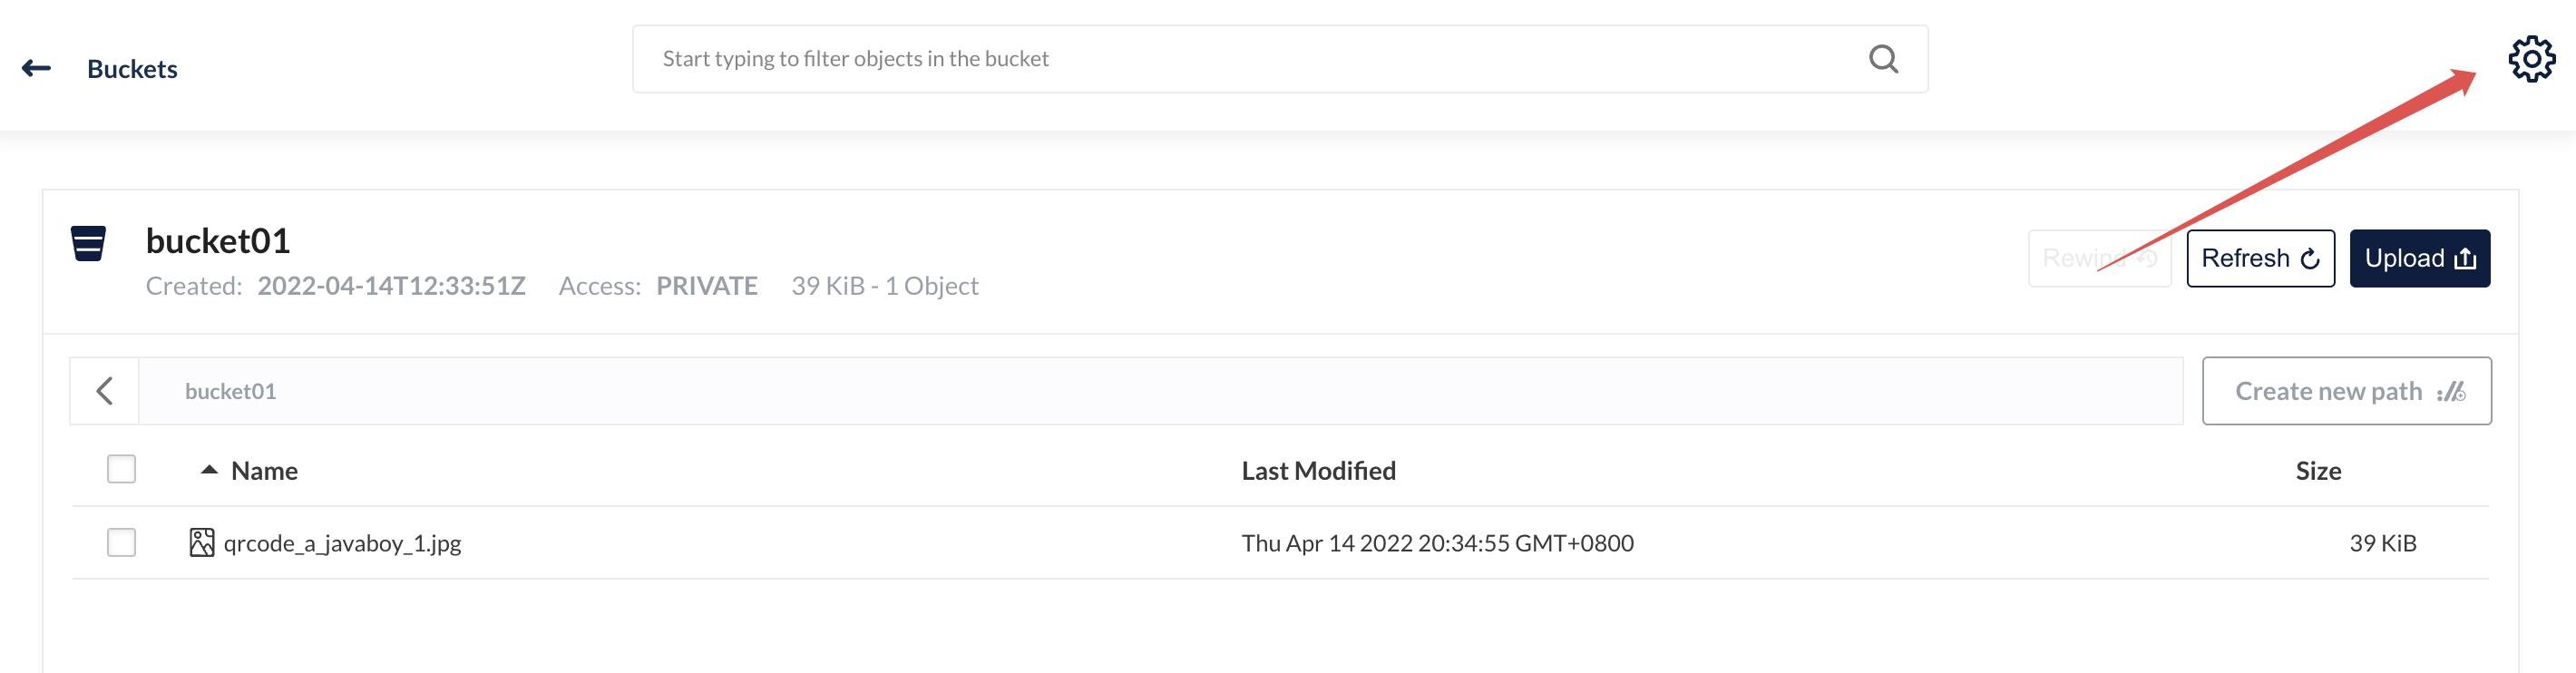
Task: Open the qrcode_a_javaboy_1.jpg file row
Action: tap(1280, 543)
